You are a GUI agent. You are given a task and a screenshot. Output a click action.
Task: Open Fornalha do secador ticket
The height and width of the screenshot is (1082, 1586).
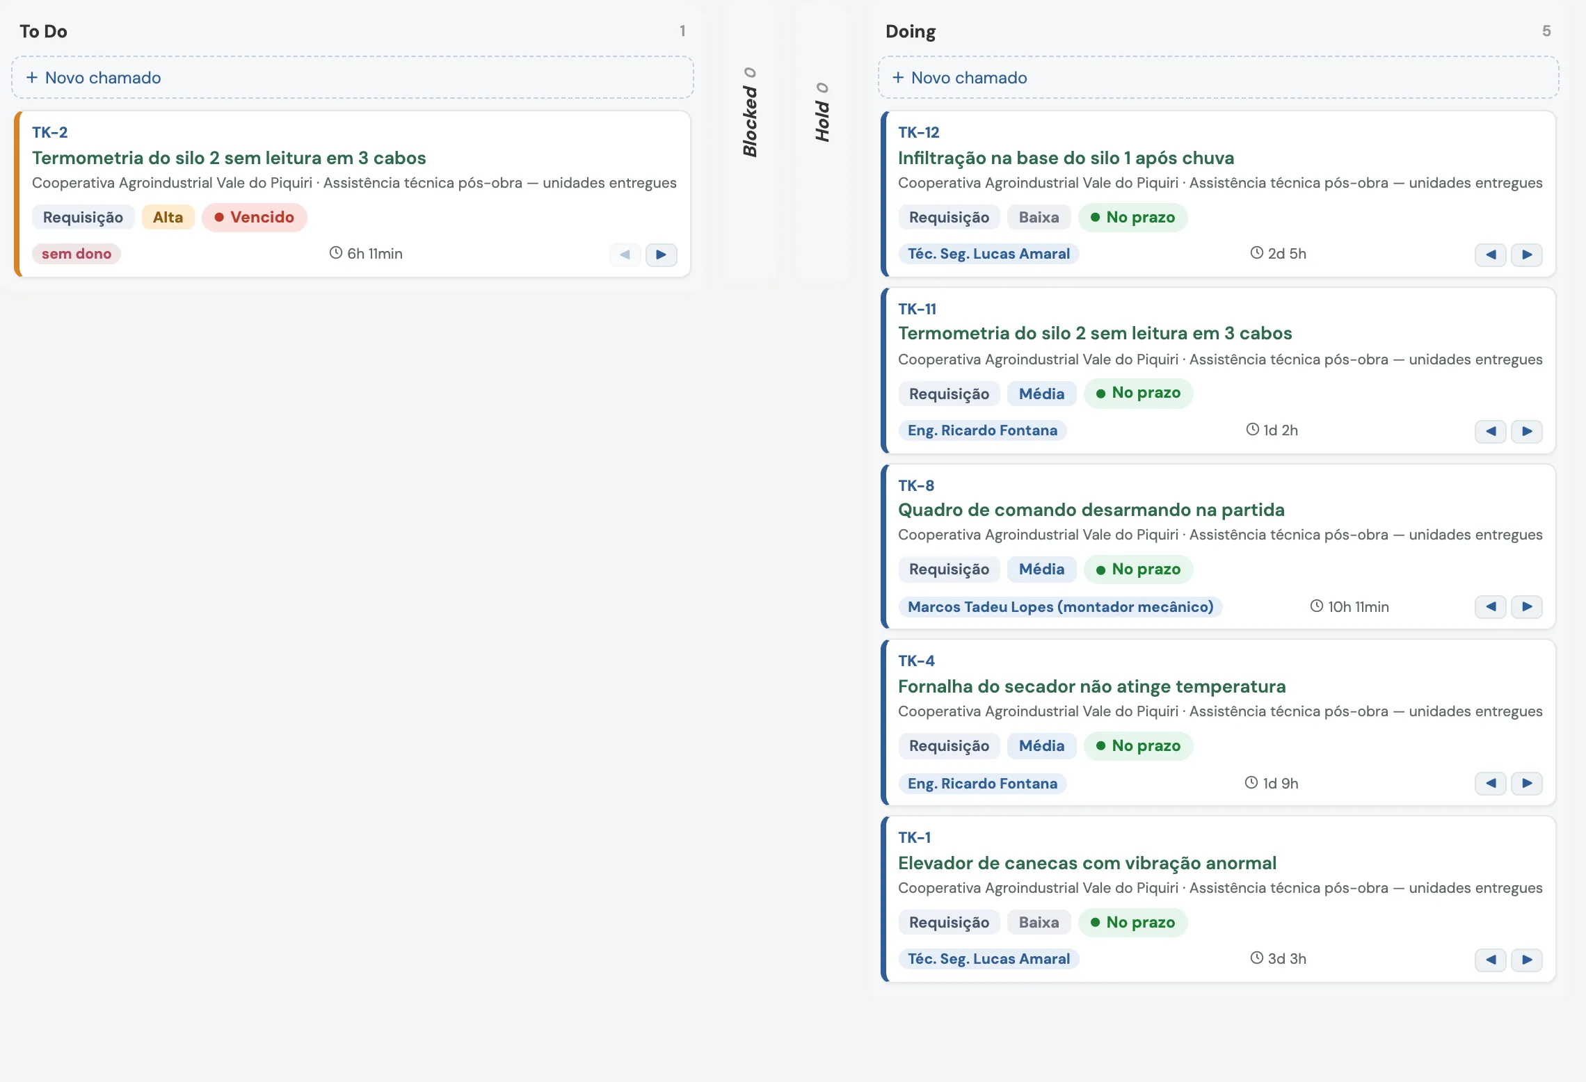pyautogui.click(x=1091, y=686)
